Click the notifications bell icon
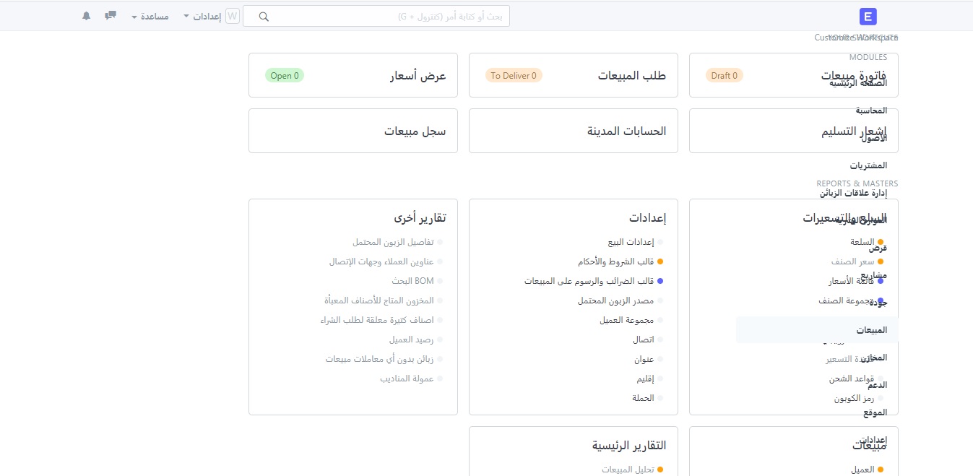This screenshot has height=476, width=973. [86, 15]
